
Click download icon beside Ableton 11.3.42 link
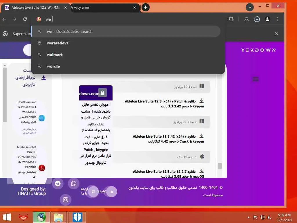pyautogui.click(x=202, y=136)
